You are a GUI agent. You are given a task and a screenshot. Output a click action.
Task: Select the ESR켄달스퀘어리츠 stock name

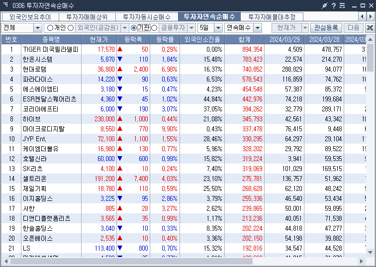50,99
